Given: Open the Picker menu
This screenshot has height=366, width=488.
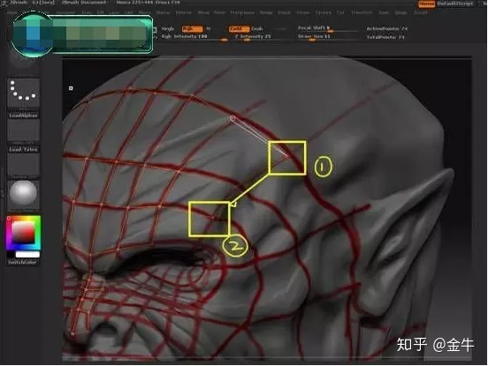Looking at the screenshot, I should tap(219, 12).
